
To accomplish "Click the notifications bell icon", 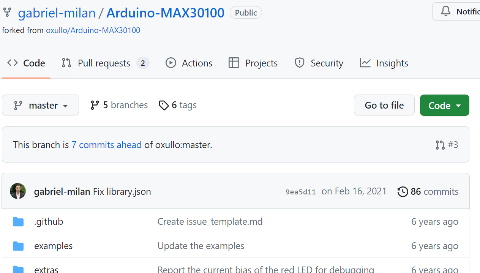I will 445,11.
